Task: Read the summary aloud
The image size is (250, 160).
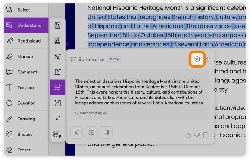Action: point(76,133)
